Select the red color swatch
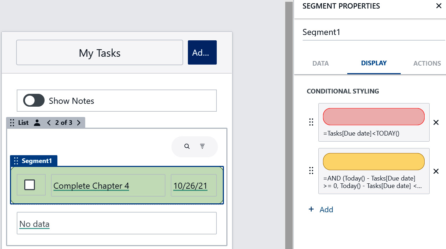This screenshot has width=446, height=249. coord(374,117)
